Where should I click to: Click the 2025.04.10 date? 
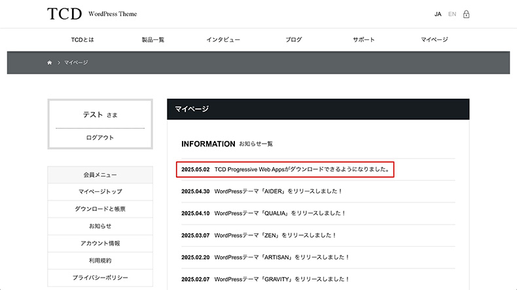point(196,214)
